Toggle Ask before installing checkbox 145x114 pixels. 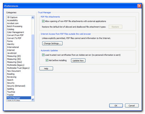point(47,60)
